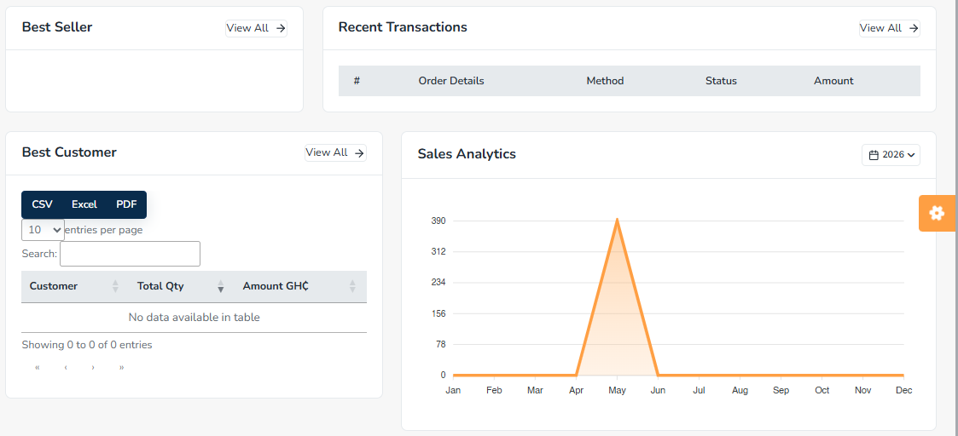Open the entries per page dropdown
Image resolution: width=958 pixels, height=436 pixels.
(43, 230)
